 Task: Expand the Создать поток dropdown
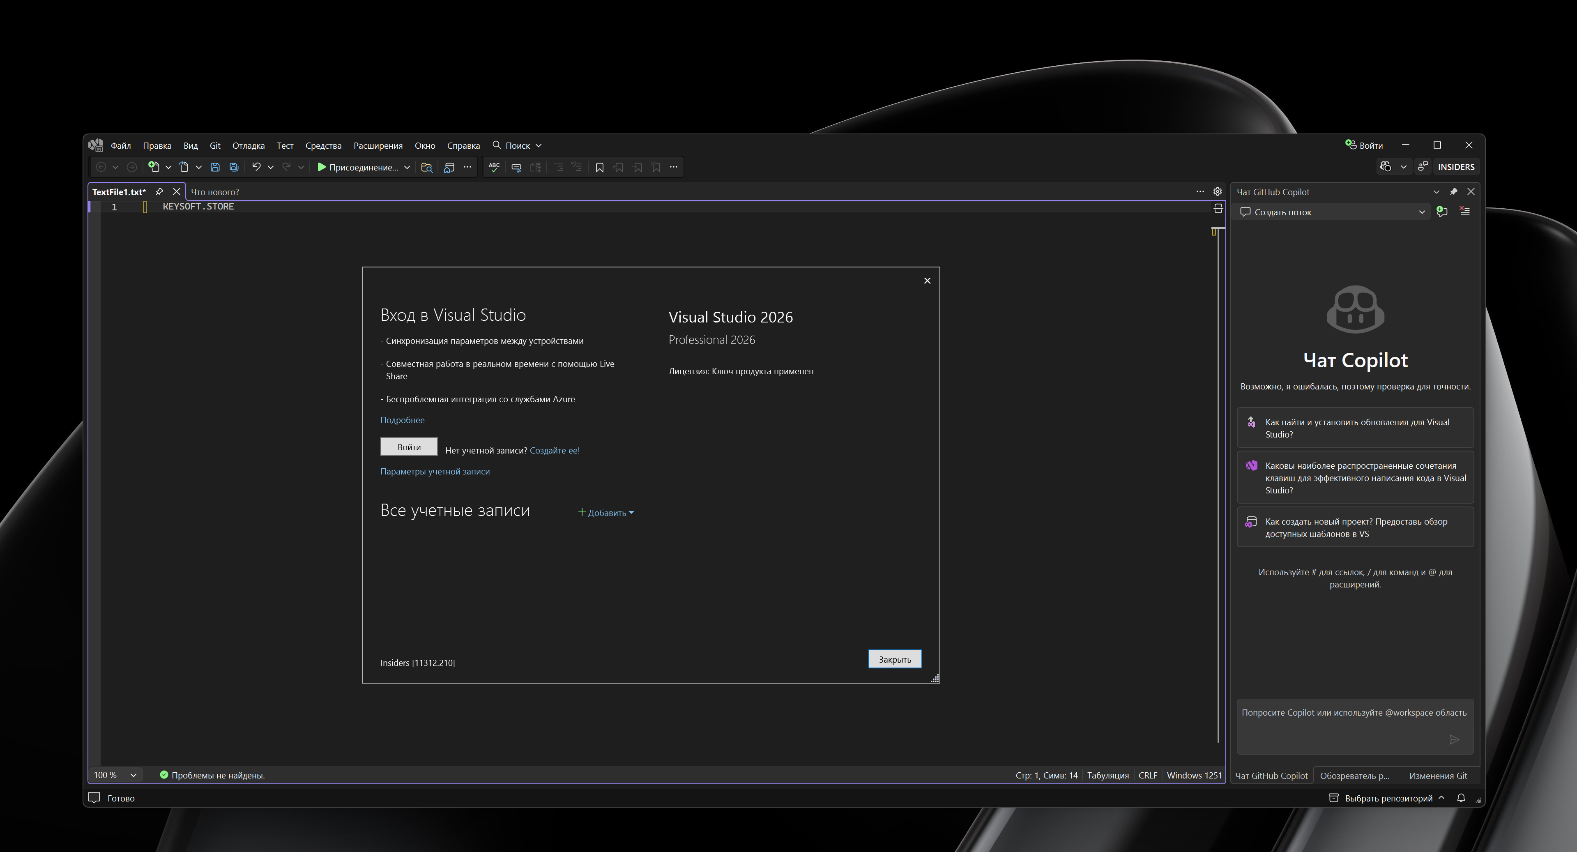point(1421,212)
